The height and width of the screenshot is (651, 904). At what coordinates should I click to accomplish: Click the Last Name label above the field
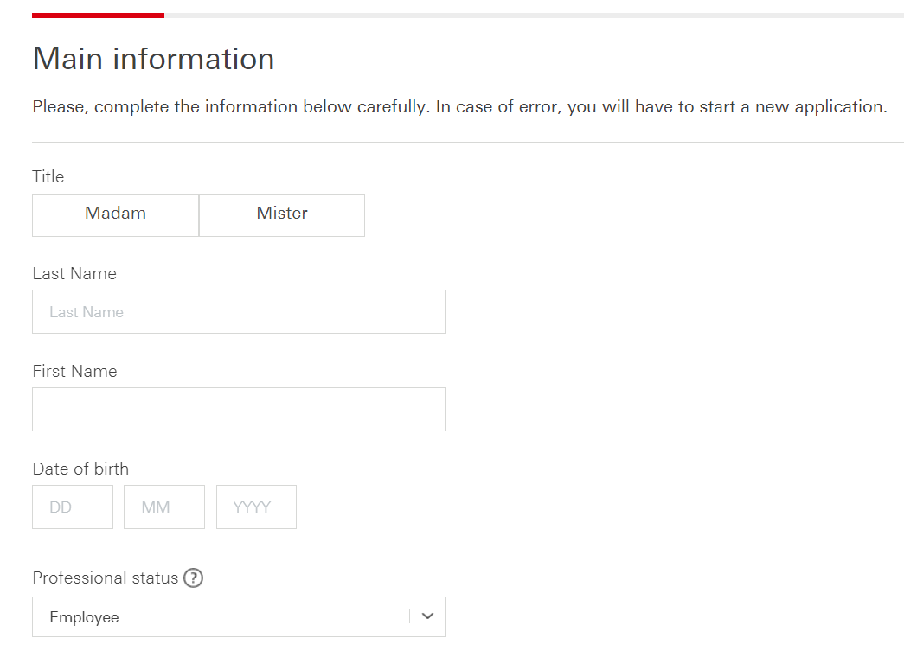pos(74,274)
